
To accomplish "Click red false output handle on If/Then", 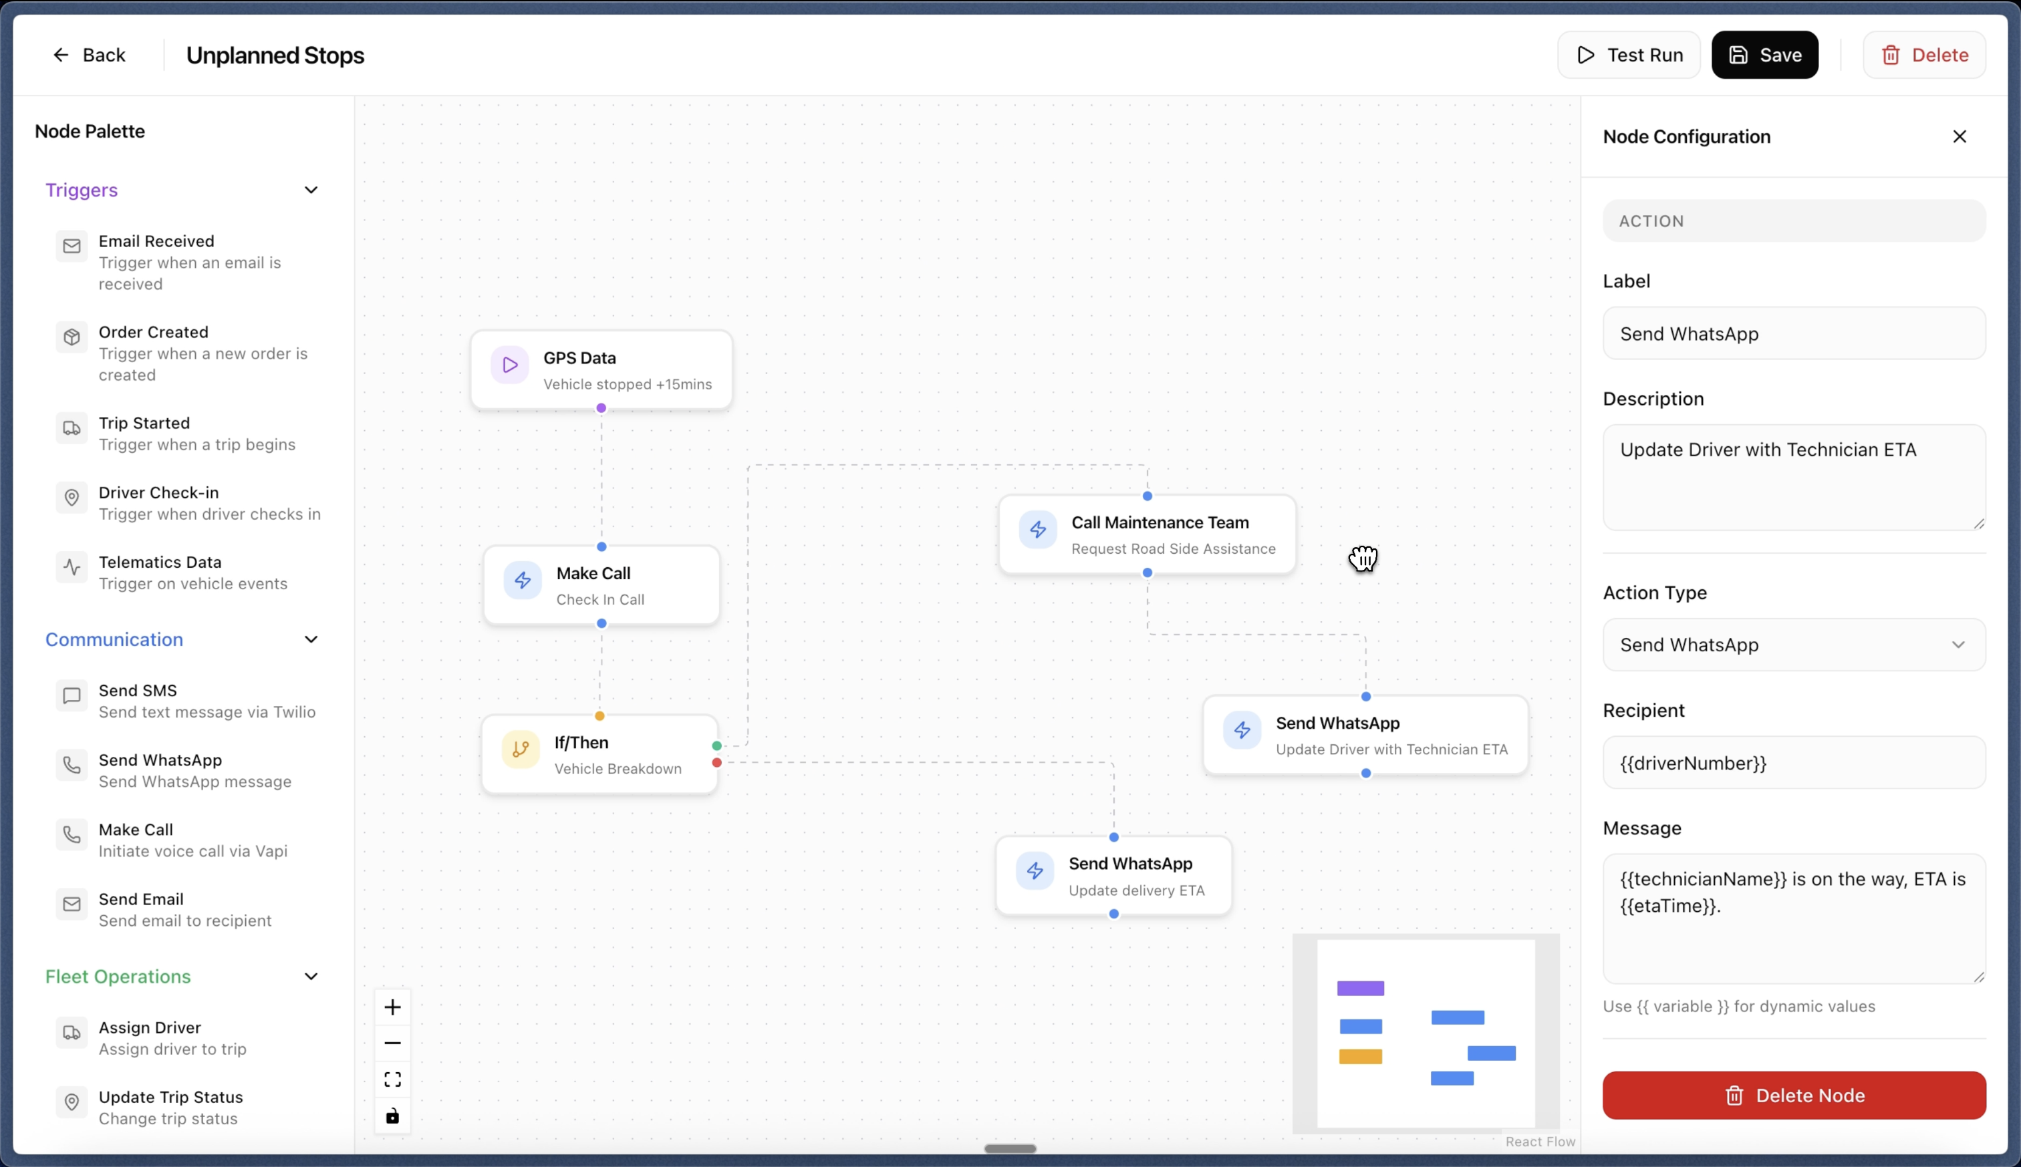I will [x=716, y=763].
